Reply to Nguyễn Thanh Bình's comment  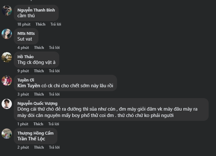coord(55,24)
